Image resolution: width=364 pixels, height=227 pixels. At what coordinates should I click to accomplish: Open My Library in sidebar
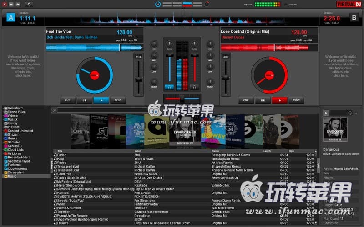15,153
